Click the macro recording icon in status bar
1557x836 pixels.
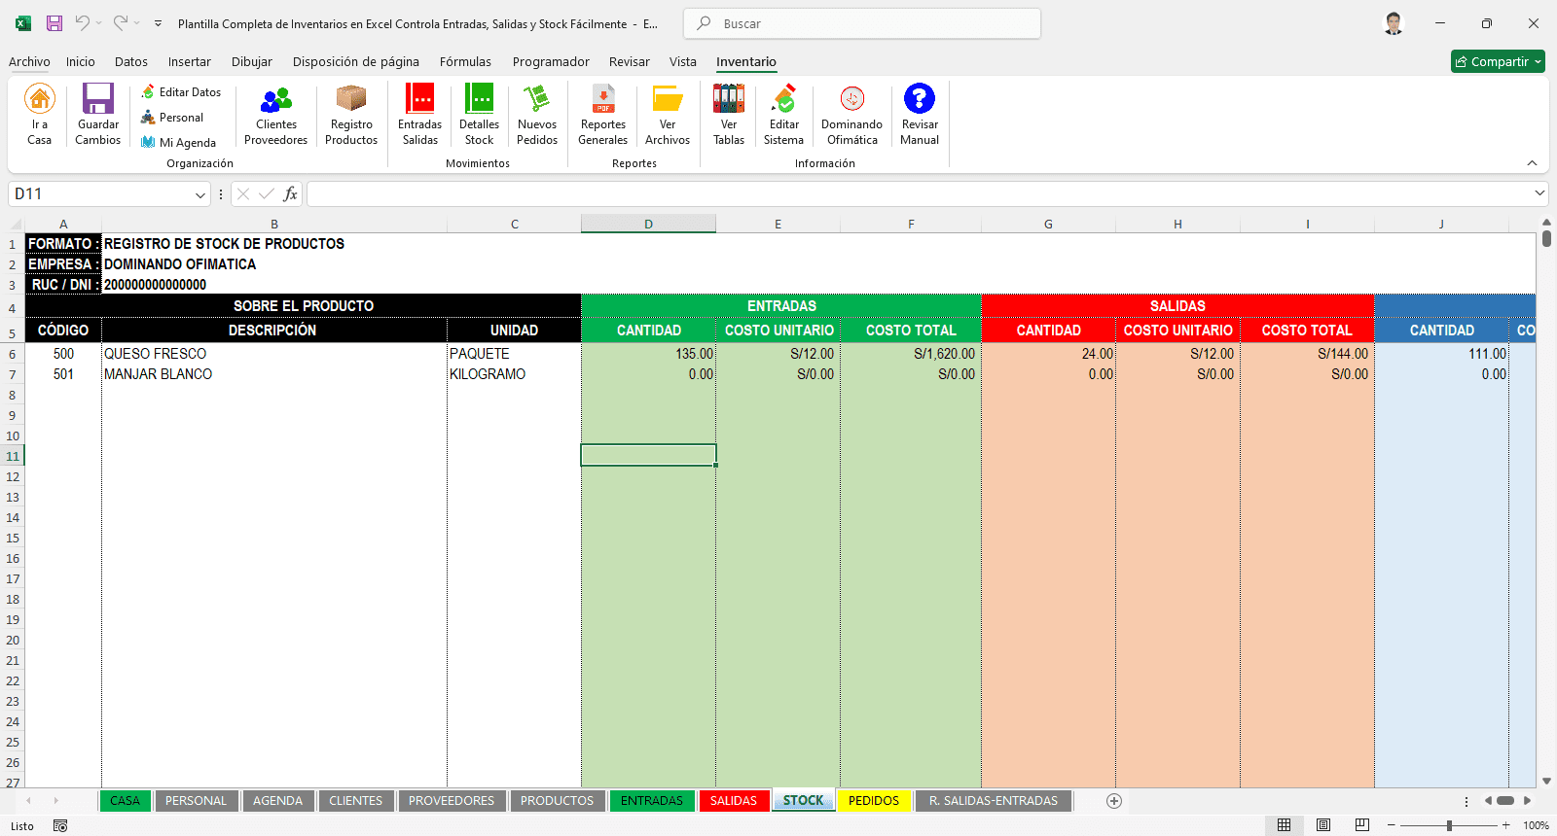60,826
